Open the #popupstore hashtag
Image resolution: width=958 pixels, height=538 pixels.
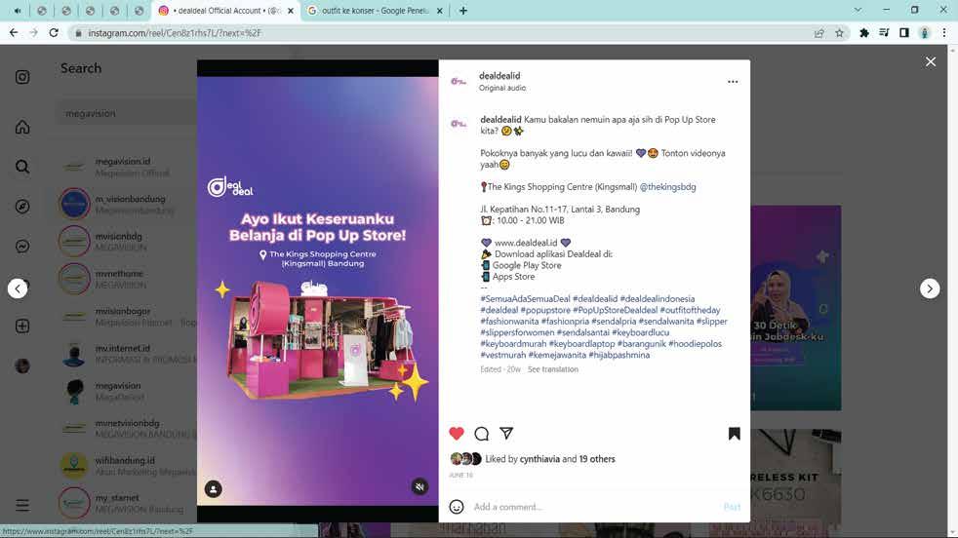coord(545,310)
